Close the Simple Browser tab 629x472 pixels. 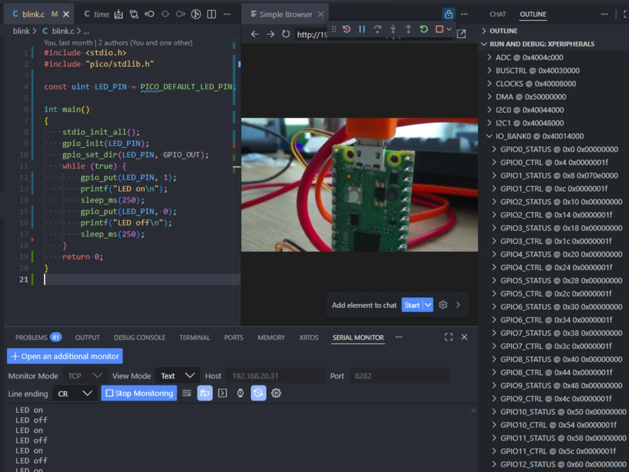pyautogui.click(x=321, y=14)
